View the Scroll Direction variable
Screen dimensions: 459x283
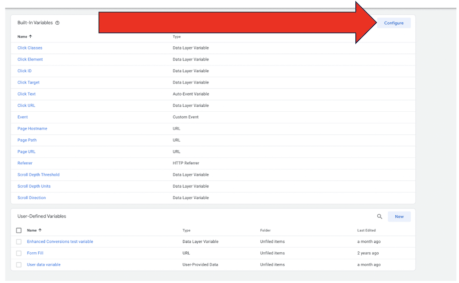coord(31,197)
